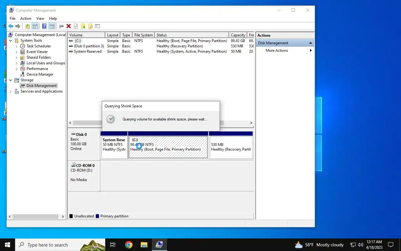The height and width of the screenshot is (251, 401).
Task: Click the Performance gauge icon
Action: [23, 69]
